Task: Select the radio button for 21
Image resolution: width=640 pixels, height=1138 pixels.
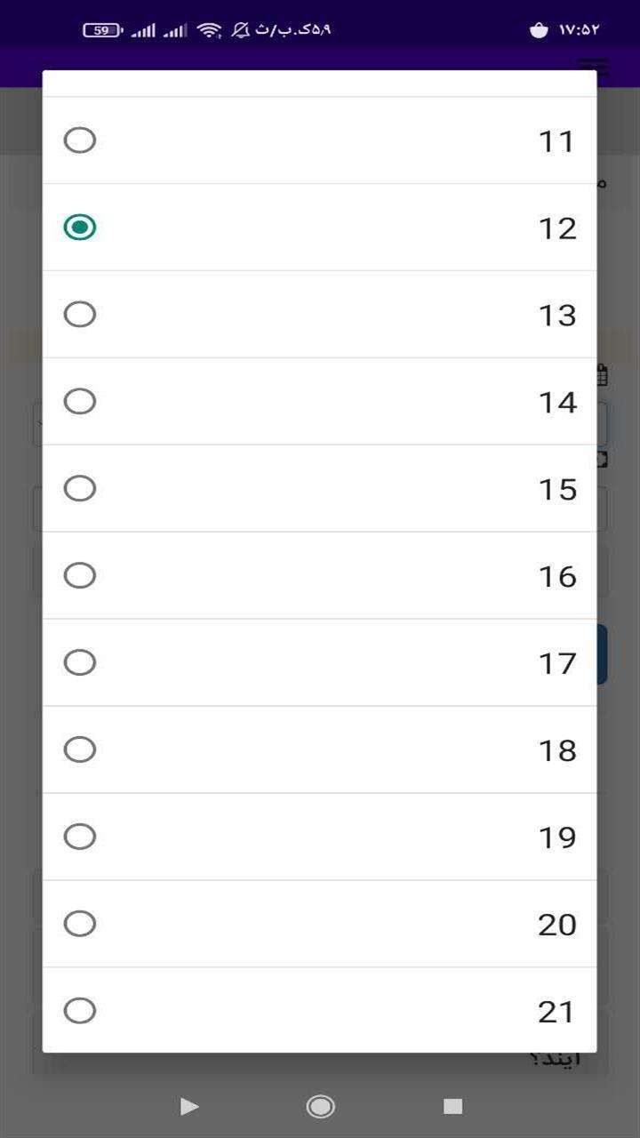Action: click(80, 1011)
